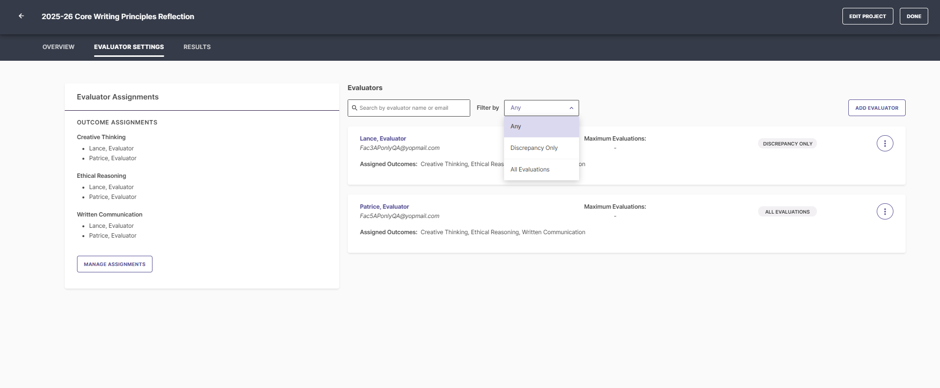The image size is (940, 388).
Task: Click the Creative Thinking outcome heading
Action: pyautogui.click(x=101, y=137)
